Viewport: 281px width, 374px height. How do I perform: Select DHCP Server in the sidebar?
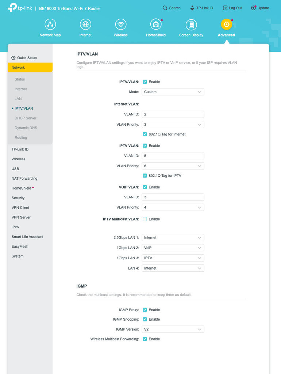26,118
